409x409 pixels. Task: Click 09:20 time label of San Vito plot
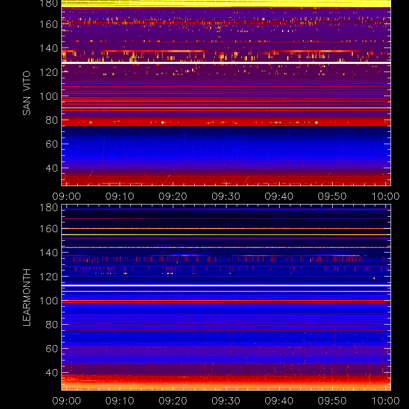pyautogui.click(x=173, y=196)
